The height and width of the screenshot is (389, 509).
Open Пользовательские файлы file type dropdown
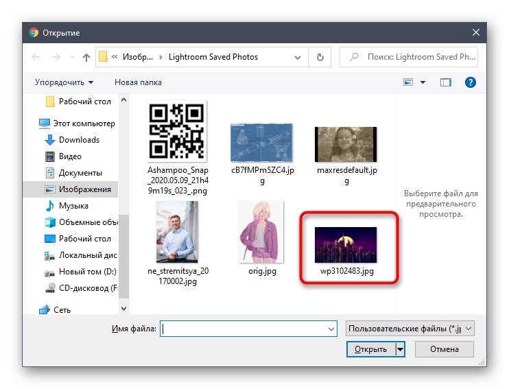[410, 329]
